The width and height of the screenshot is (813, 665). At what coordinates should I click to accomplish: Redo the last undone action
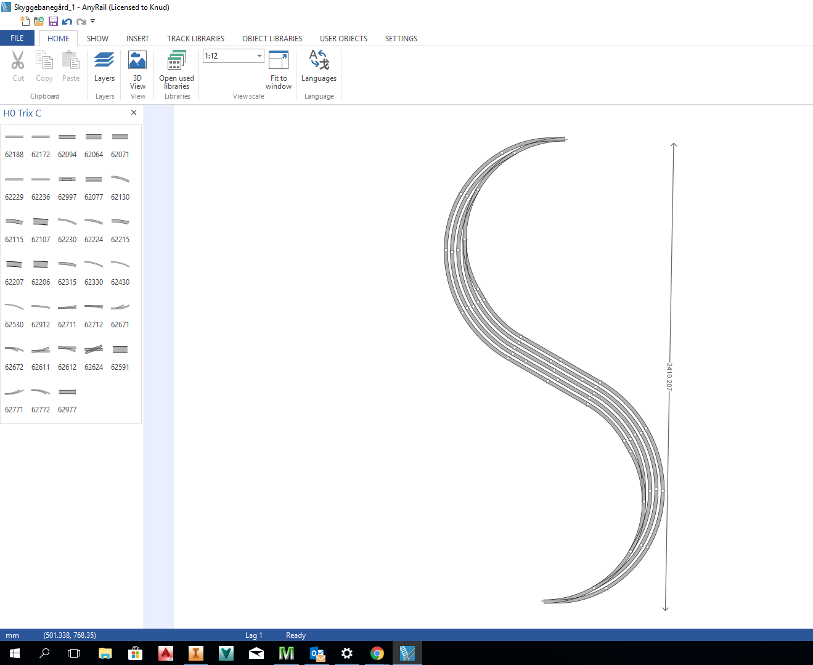[x=81, y=22]
